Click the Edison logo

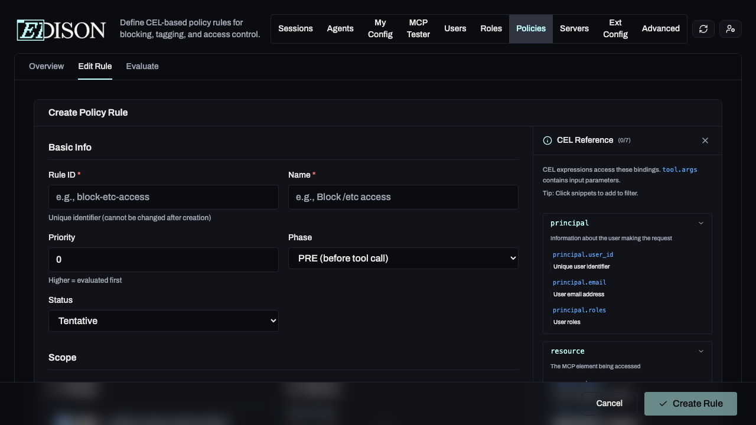[59, 29]
